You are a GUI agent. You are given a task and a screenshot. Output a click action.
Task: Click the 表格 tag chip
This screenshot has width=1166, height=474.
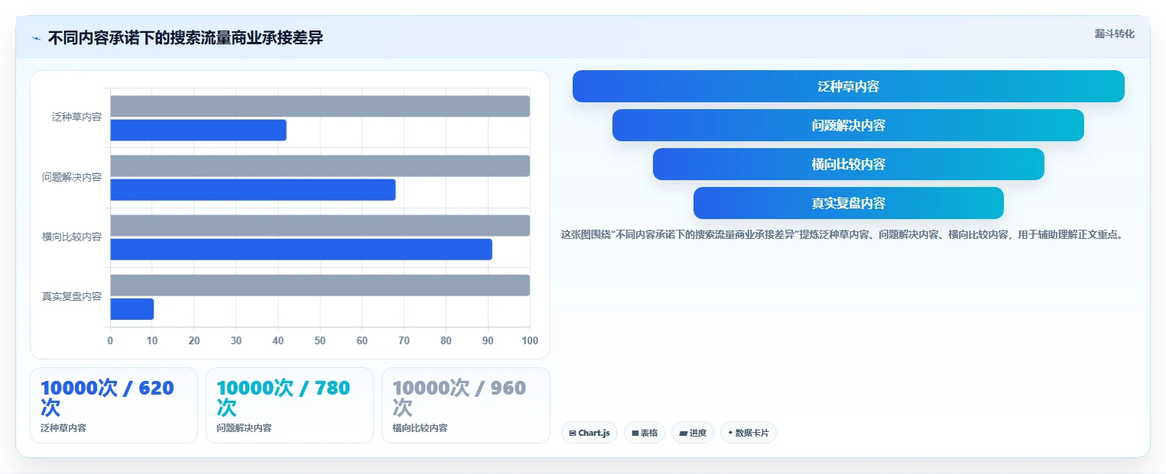(x=645, y=433)
